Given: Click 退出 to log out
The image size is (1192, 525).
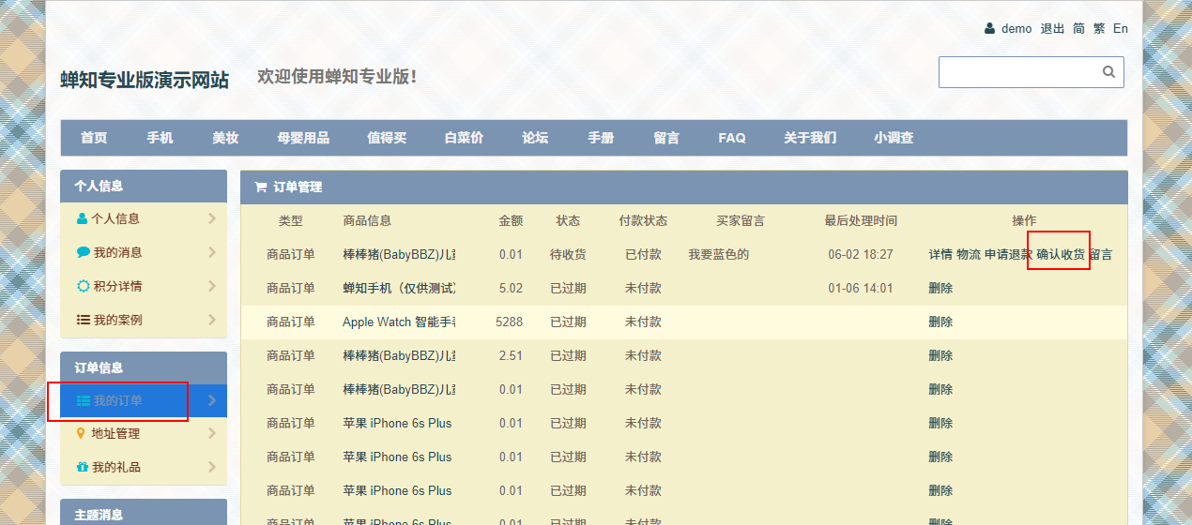Looking at the screenshot, I should pos(1052,29).
